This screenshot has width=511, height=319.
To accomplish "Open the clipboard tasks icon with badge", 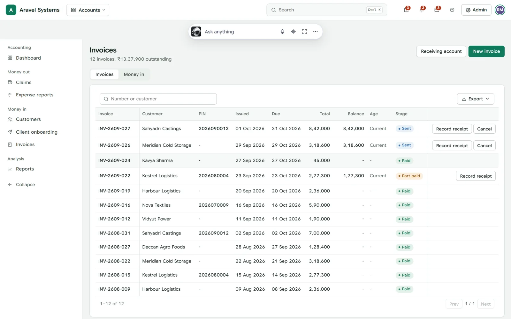I will point(406,10).
